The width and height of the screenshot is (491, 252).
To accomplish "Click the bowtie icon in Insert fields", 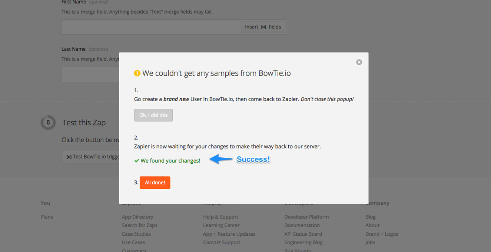I will [x=263, y=27].
